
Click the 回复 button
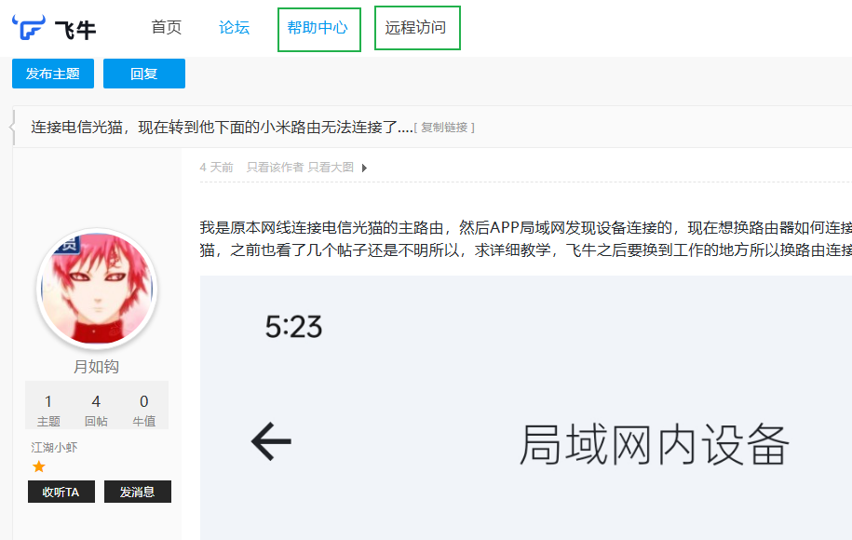[x=144, y=74]
